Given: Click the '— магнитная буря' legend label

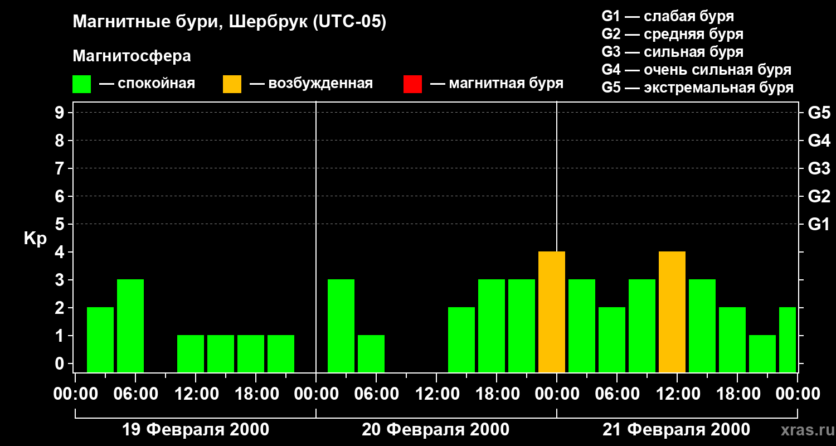Looking at the screenshot, I should click(x=497, y=84).
